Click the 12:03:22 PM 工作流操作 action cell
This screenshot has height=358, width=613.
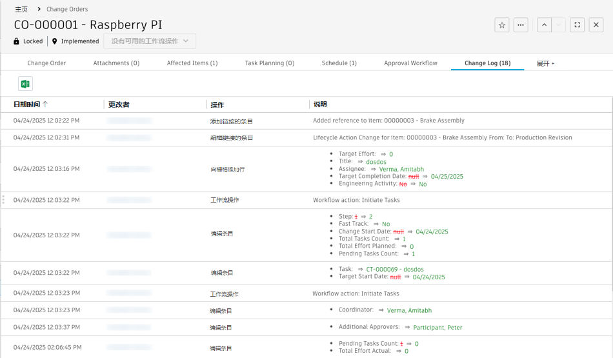click(225, 200)
